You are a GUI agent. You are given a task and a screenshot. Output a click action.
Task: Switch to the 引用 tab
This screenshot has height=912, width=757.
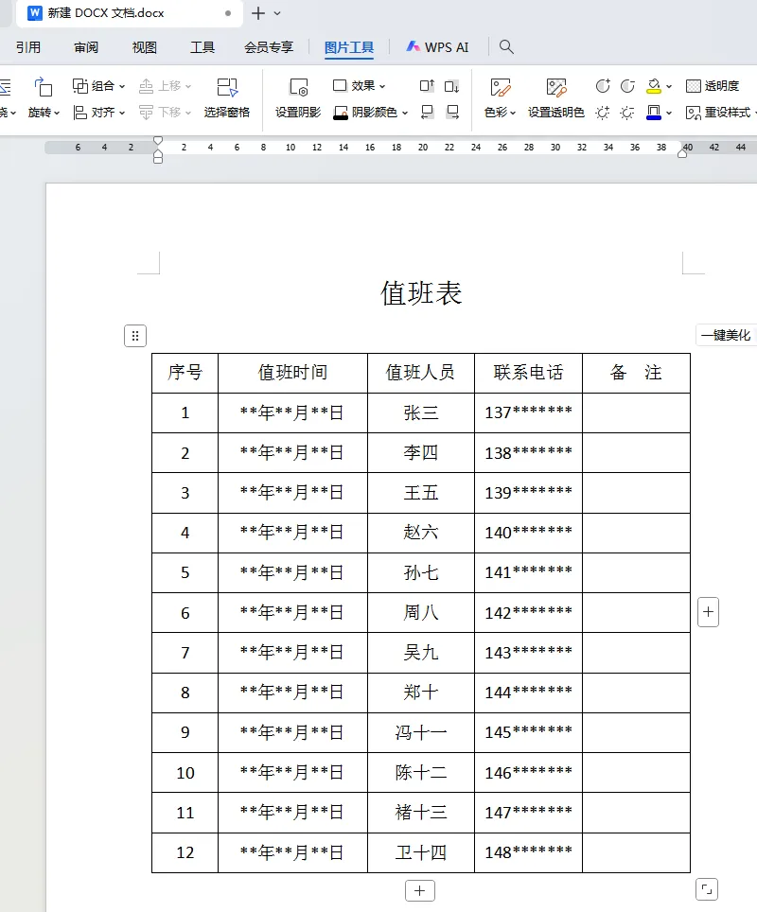28,47
